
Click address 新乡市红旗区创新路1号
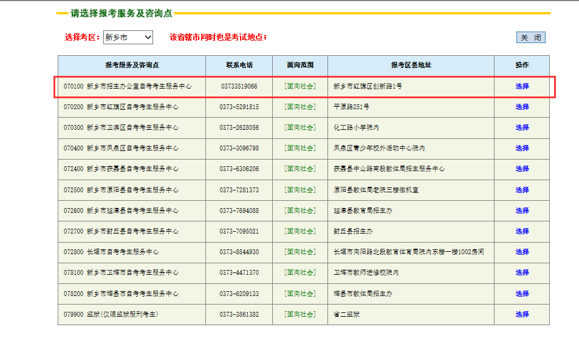tap(368, 86)
